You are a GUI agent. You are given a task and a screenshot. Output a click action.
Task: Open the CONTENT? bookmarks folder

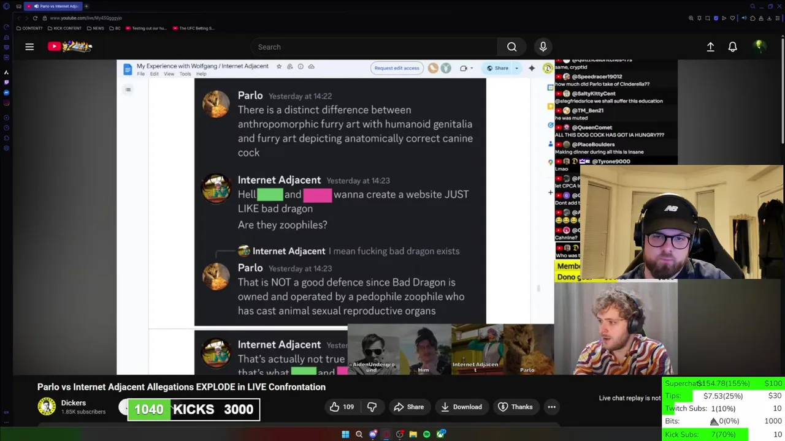point(29,28)
